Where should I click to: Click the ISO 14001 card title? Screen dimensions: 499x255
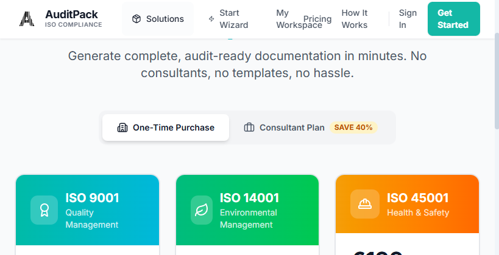tap(250, 198)
